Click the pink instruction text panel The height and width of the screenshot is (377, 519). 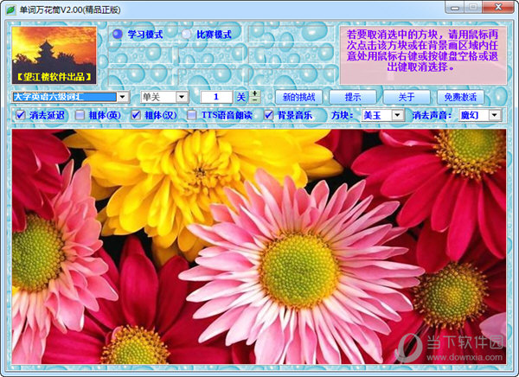423,55
